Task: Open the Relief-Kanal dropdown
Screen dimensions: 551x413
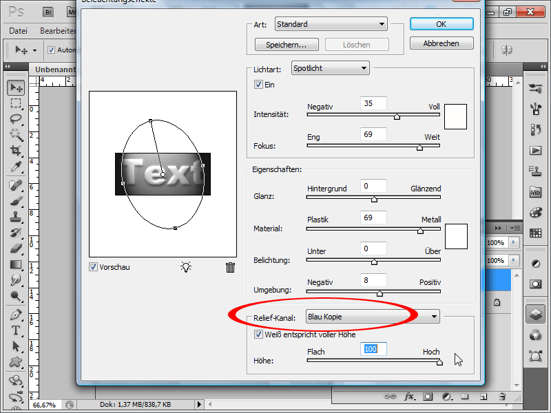Action: tap(373, 317)
